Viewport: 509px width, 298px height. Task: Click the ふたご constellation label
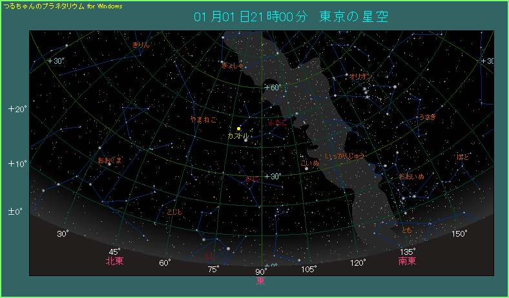[x=276, y=121]
